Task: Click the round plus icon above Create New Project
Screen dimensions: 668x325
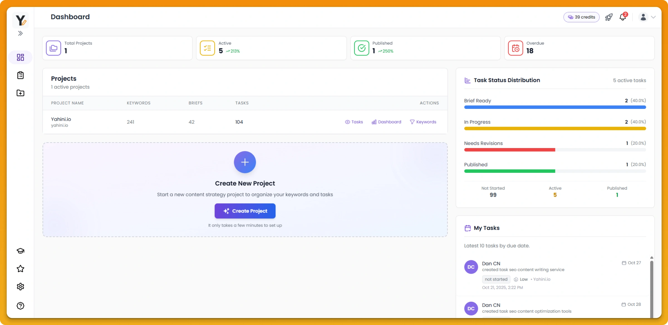Action: point(245,162)
